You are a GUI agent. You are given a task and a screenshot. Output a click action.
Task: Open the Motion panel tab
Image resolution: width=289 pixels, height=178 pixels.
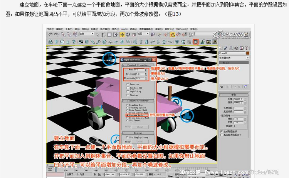236,48
